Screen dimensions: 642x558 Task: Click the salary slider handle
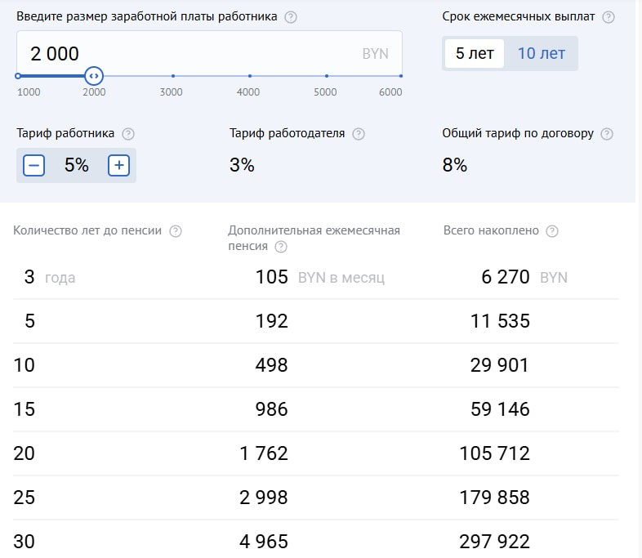point(94,76)
